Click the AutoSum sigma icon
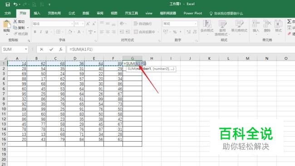This screenshot has width=295, height=166. [289, 22]
